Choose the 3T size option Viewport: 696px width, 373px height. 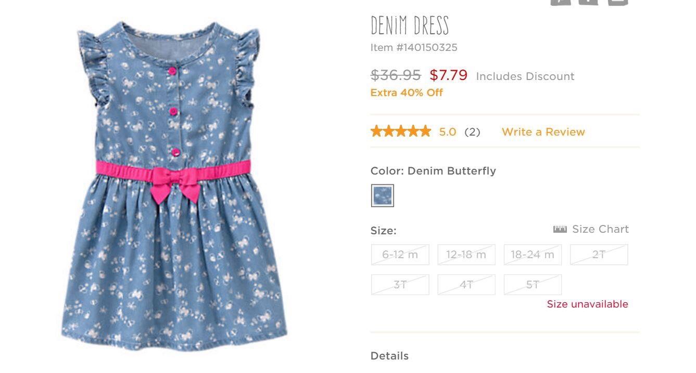(400, 285)
